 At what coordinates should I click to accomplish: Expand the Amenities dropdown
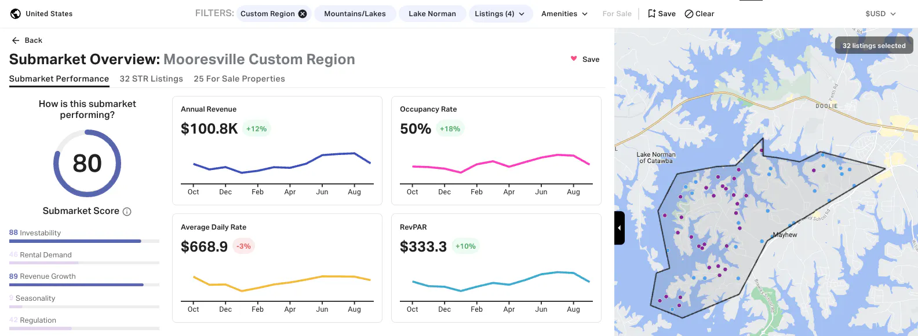pos(564,14)
